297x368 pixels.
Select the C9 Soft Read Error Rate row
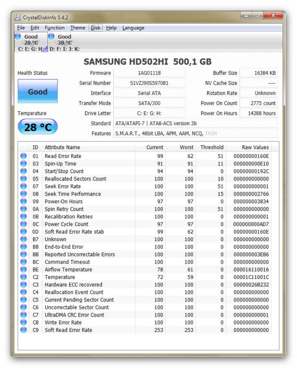145,330
